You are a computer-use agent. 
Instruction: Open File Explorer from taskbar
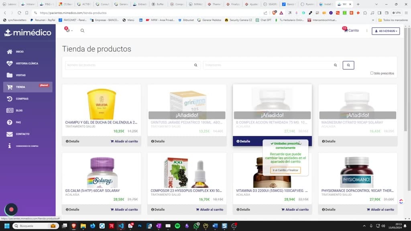click(x=83, y=226)
